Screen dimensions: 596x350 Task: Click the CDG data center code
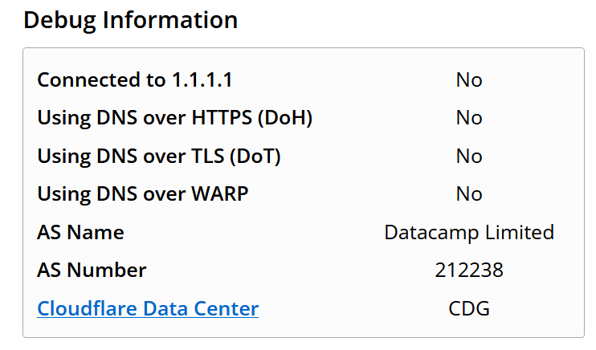coord(469,308)
